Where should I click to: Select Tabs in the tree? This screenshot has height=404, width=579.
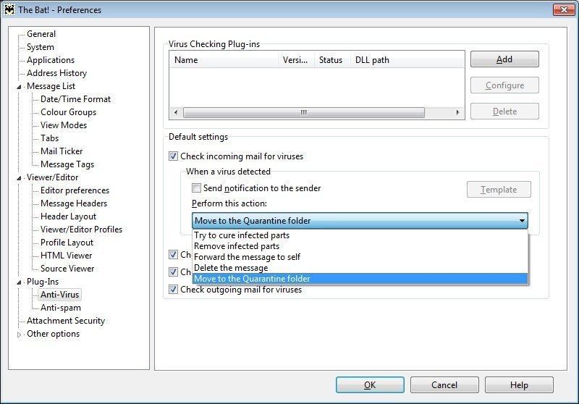coord(49,138)
